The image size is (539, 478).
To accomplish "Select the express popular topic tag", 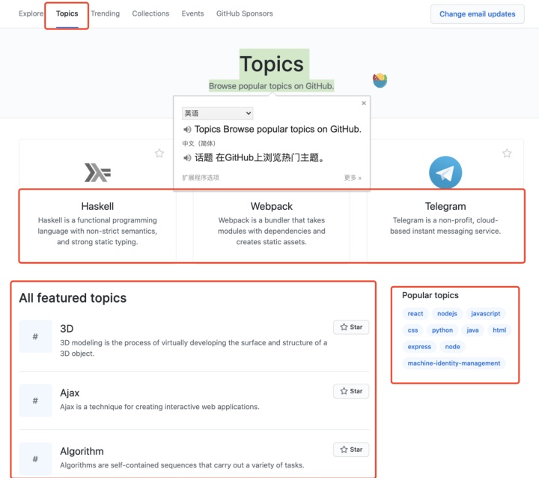I will pyautogui.click(x=419, y=347).
